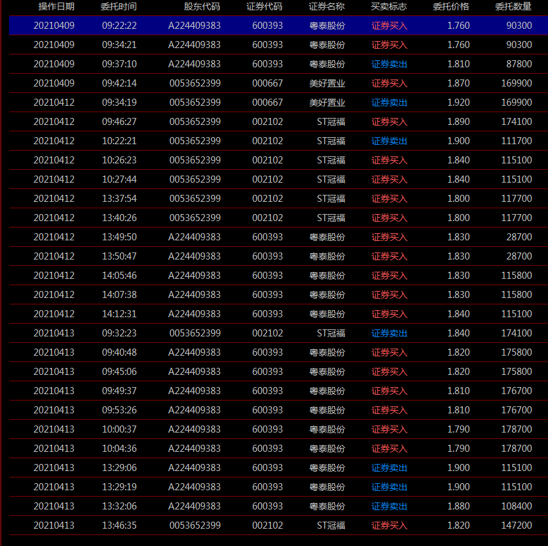This screenshot has height=546, width=548.
Task: Click 美好置业 in the 09:42:14 row
Action: [x=327, y=83]
